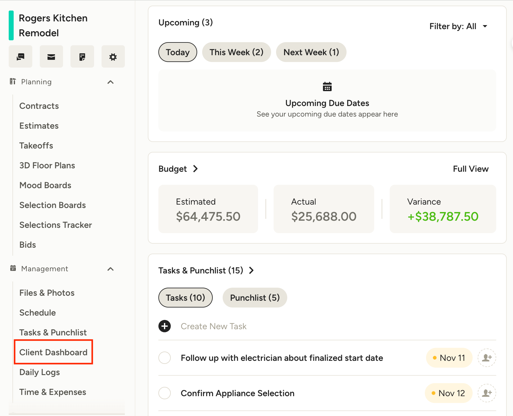Screen dimensions: 513x416
Task: Click the Create New Task field
Action: (214, 326)
